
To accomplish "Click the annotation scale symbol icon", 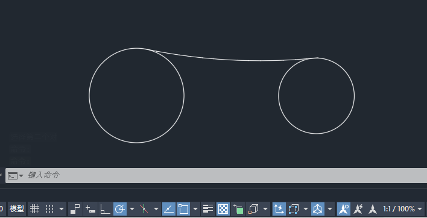I will [x=373, y=209].
